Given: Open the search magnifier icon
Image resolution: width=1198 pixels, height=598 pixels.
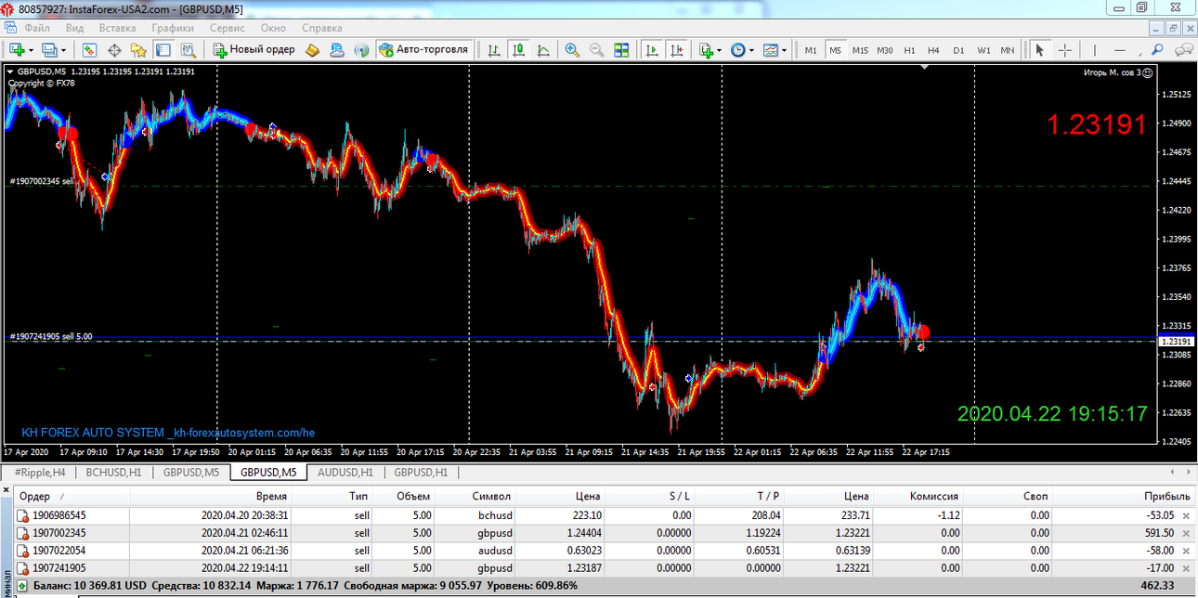Looking at the screenshot, I should (1158, 50).
